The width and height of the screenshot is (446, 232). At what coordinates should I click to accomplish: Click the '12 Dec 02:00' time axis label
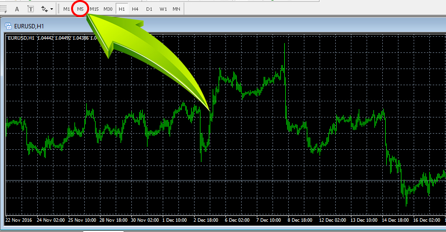332,220
